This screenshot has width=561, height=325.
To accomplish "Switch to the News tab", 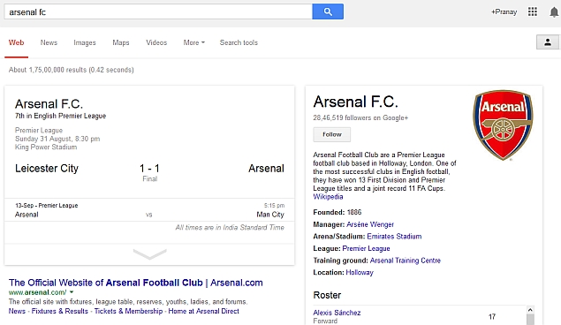I will click(49, 42).
